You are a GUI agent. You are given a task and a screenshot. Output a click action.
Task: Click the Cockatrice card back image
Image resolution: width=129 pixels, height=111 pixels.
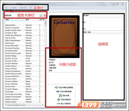coord(64,37)
